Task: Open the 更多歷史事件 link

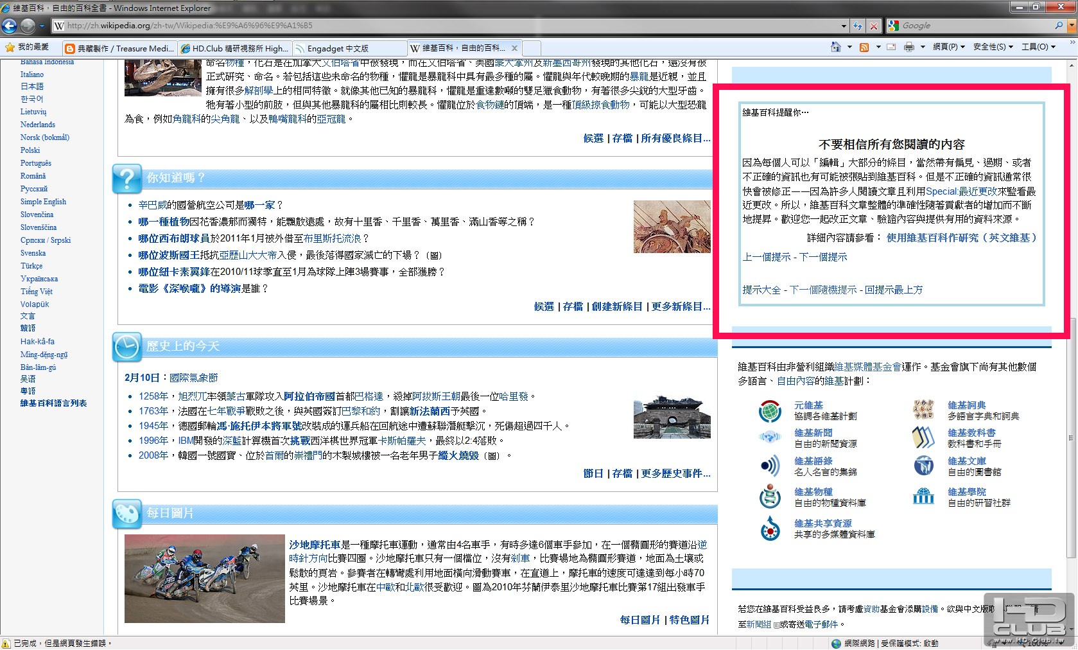Action: coord(675,473)
